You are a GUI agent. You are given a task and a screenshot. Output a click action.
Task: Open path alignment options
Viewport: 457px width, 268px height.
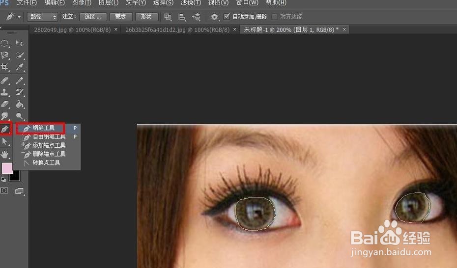(x=182, y=17)
